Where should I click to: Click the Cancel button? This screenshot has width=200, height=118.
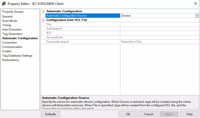(149, 114)
